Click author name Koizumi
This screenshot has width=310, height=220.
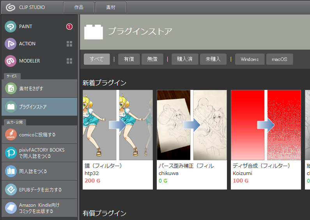(x=243, y=173)
